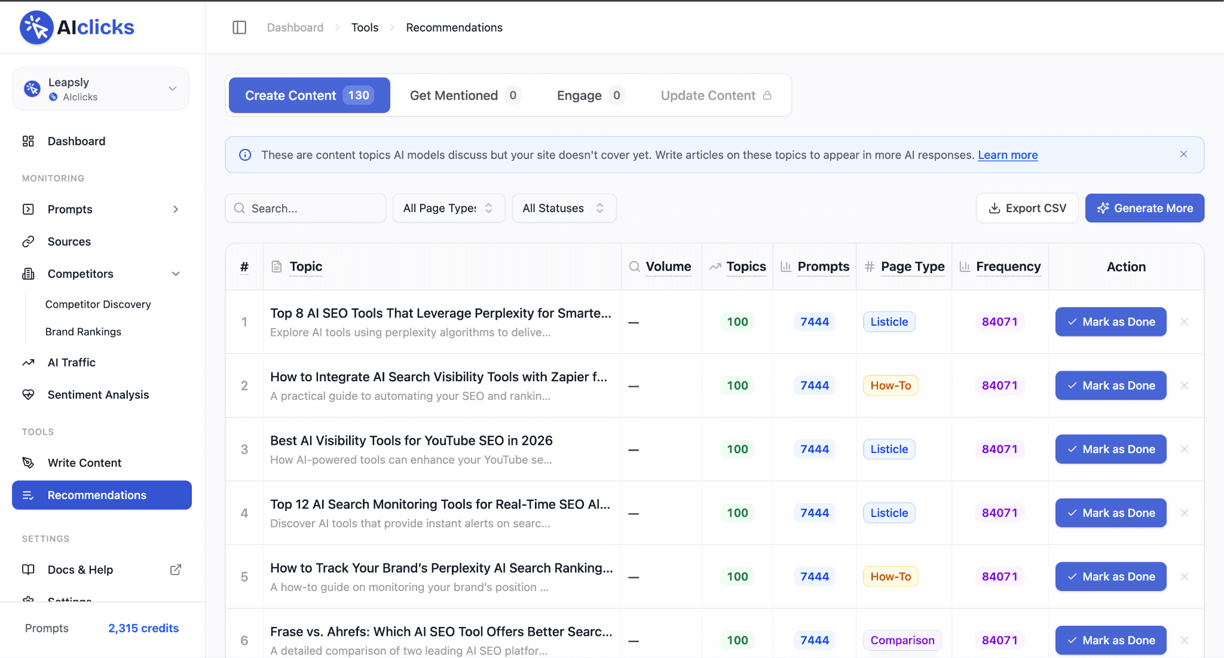Screen dimensions: 1224x658
Task: Open the All Page Types dropdown
Action: pyautogui.click(x=448, y=208)
